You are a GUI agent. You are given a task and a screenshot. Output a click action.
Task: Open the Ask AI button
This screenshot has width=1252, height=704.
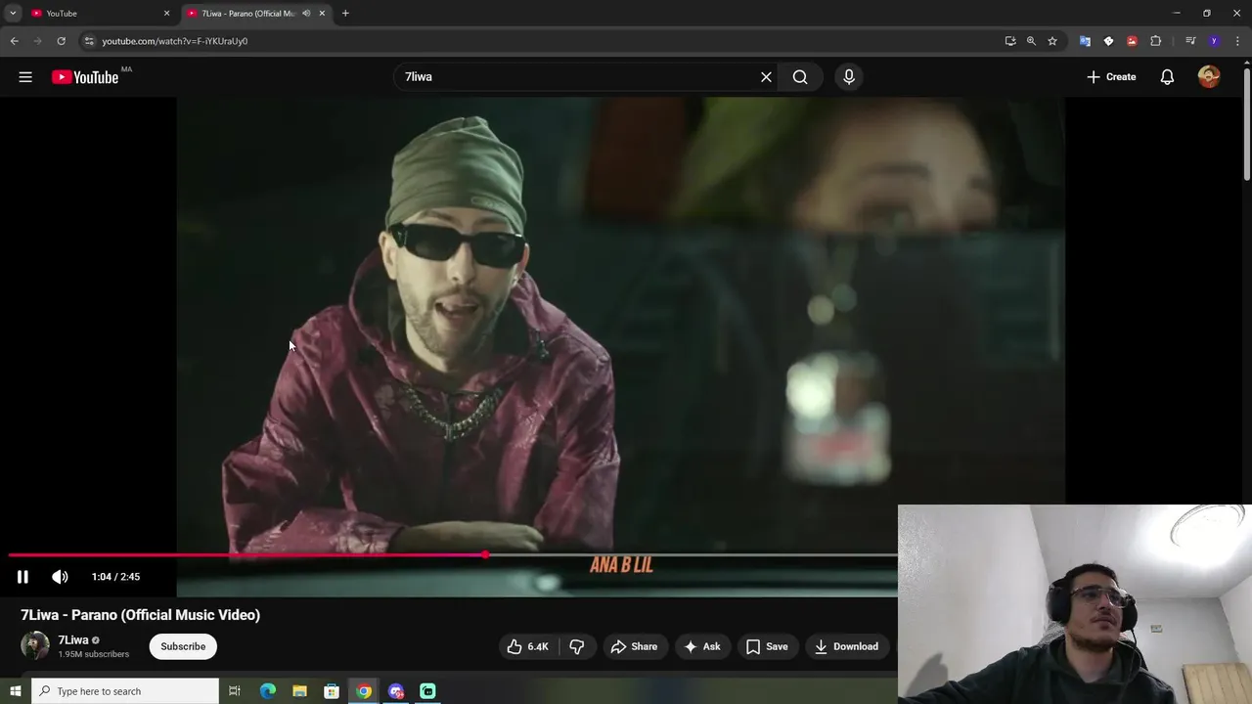tap(702, 646)
